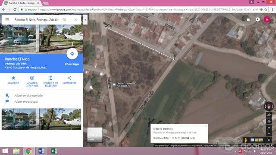Open the Google account avatar
276x155 pixels.
[x=267, y=19]
